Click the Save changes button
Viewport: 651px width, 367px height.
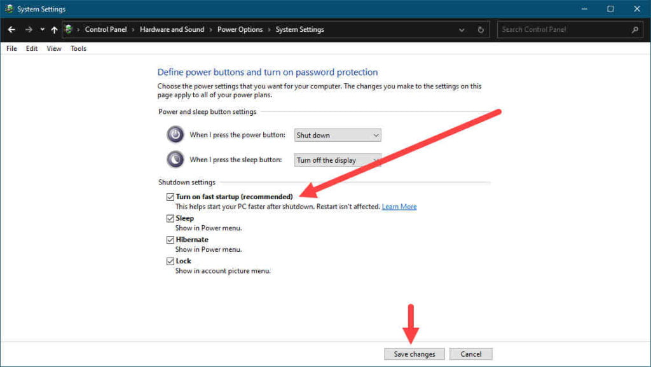[414, 354]
